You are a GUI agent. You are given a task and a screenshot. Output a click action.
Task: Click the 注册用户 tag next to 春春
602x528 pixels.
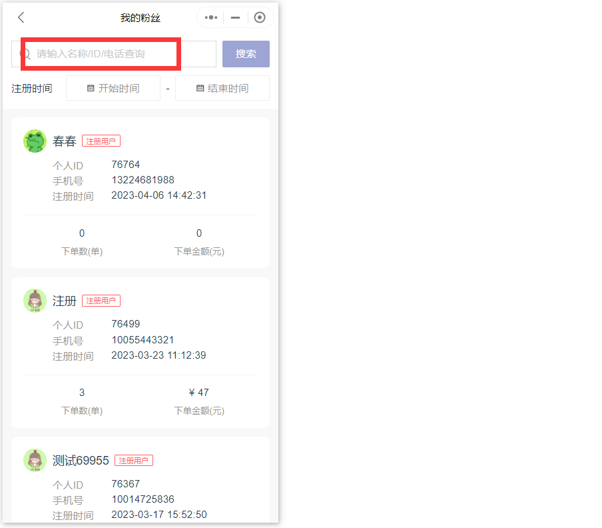101,141
